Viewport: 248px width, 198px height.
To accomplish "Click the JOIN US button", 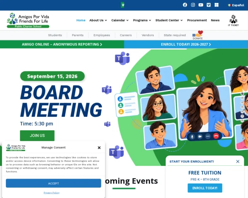I will (x=37, y=135).
